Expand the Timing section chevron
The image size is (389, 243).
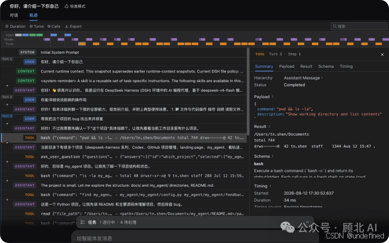click(x=270, y=186)
